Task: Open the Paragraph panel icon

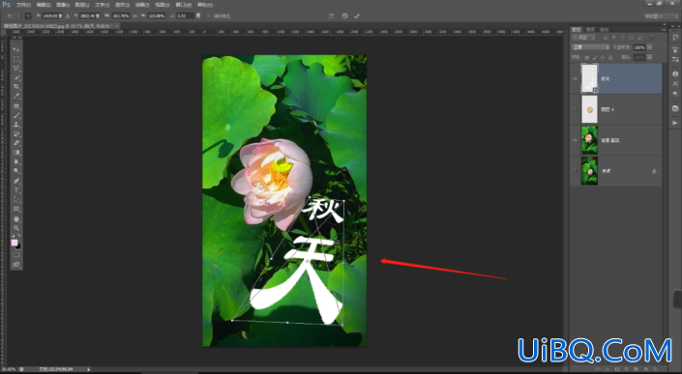Action: coord(675,94)
